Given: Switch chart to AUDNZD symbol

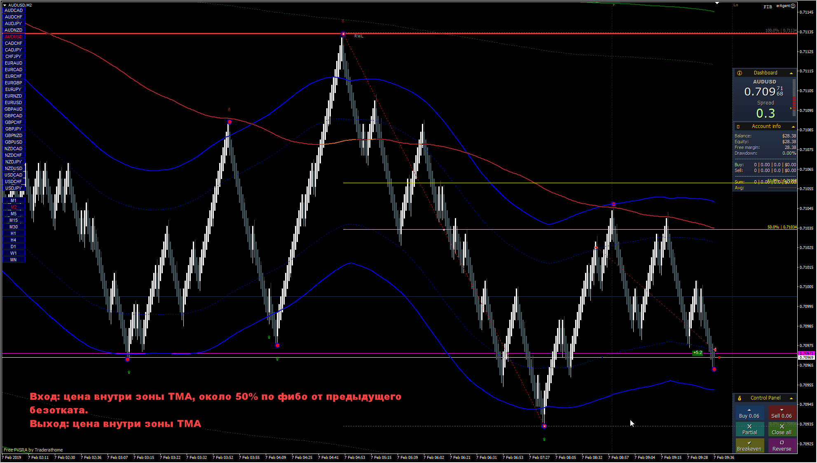Looking at the screenshot, I should click(x=14, y=30).
